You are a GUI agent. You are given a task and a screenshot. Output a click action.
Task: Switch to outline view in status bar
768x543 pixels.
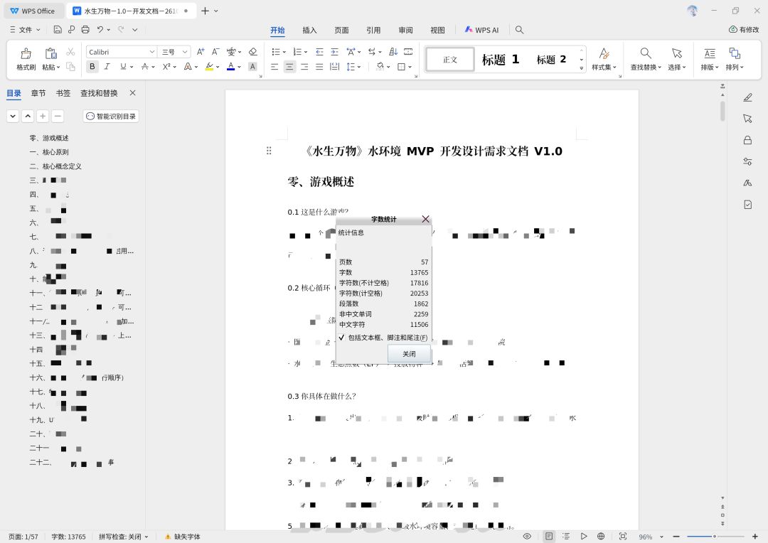[x=566, y=536]
